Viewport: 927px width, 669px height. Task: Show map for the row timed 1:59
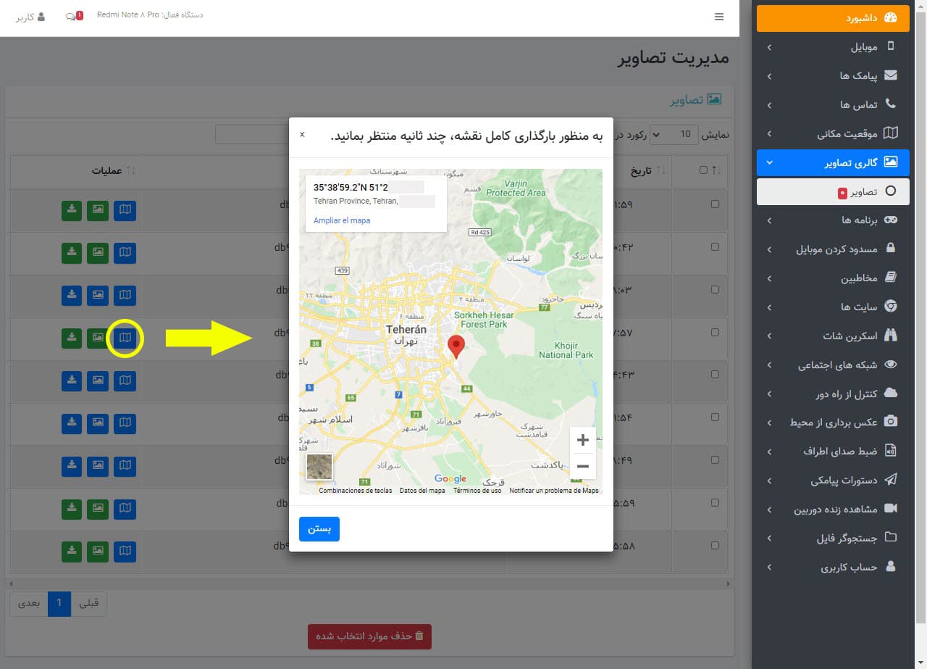(x=125, y=210)
